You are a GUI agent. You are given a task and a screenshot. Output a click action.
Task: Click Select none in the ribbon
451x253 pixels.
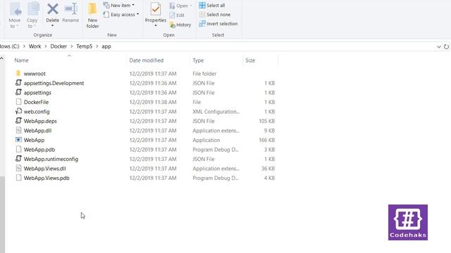[x=215, y=15]
